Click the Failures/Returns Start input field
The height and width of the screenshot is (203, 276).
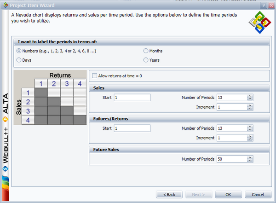pos(132,128)
